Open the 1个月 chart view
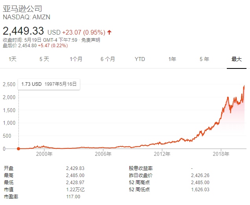 tap(76, 59)
